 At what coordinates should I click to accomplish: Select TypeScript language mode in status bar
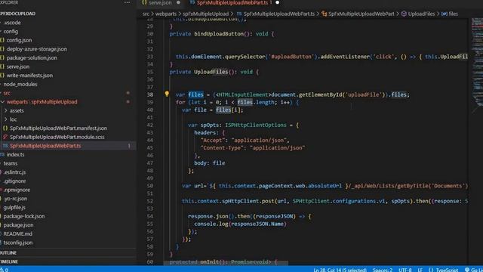(x=447, y=270)
